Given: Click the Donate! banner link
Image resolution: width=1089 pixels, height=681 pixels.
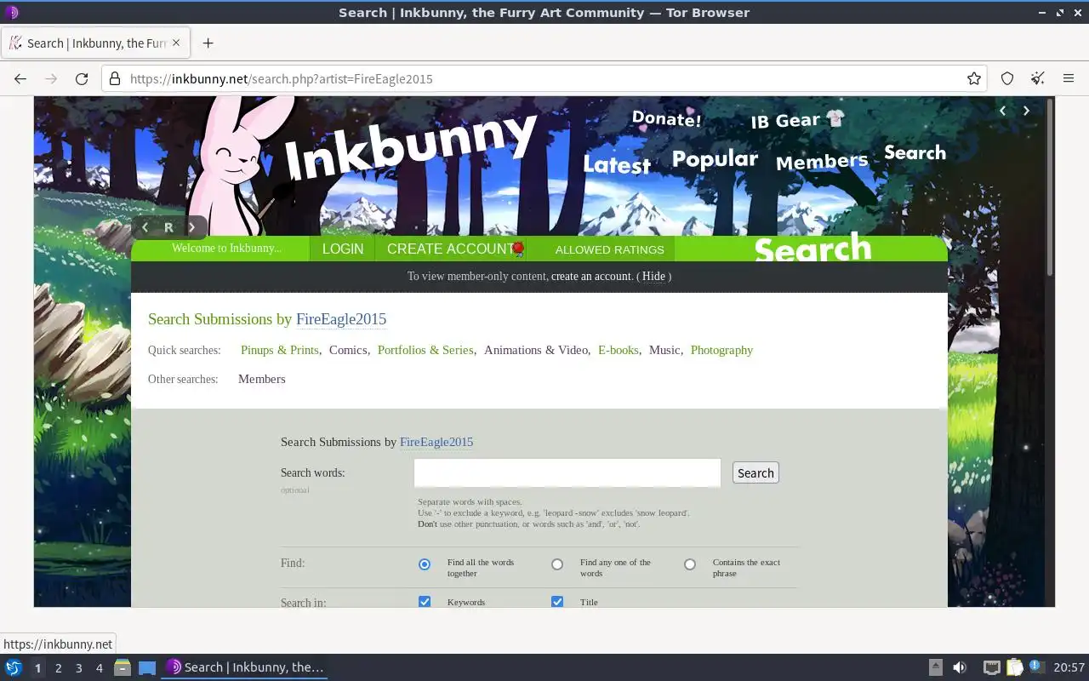Looking at the screenshot, I should (667, 118).
